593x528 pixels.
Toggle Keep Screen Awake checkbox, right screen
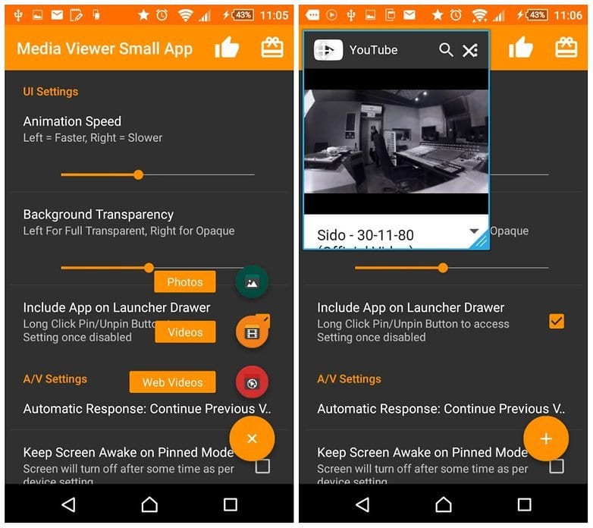[557, 467]
